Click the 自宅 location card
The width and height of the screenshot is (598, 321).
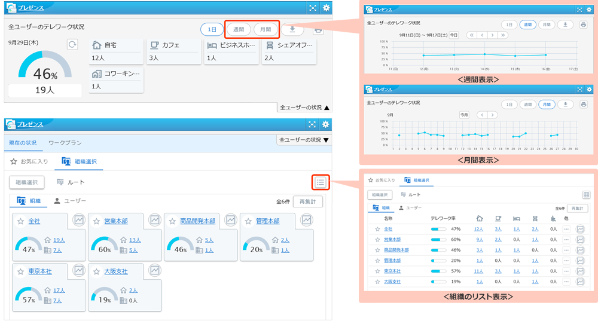click(117, 51)
